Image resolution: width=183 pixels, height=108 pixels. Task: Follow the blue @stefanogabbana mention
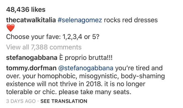[86, 68]
